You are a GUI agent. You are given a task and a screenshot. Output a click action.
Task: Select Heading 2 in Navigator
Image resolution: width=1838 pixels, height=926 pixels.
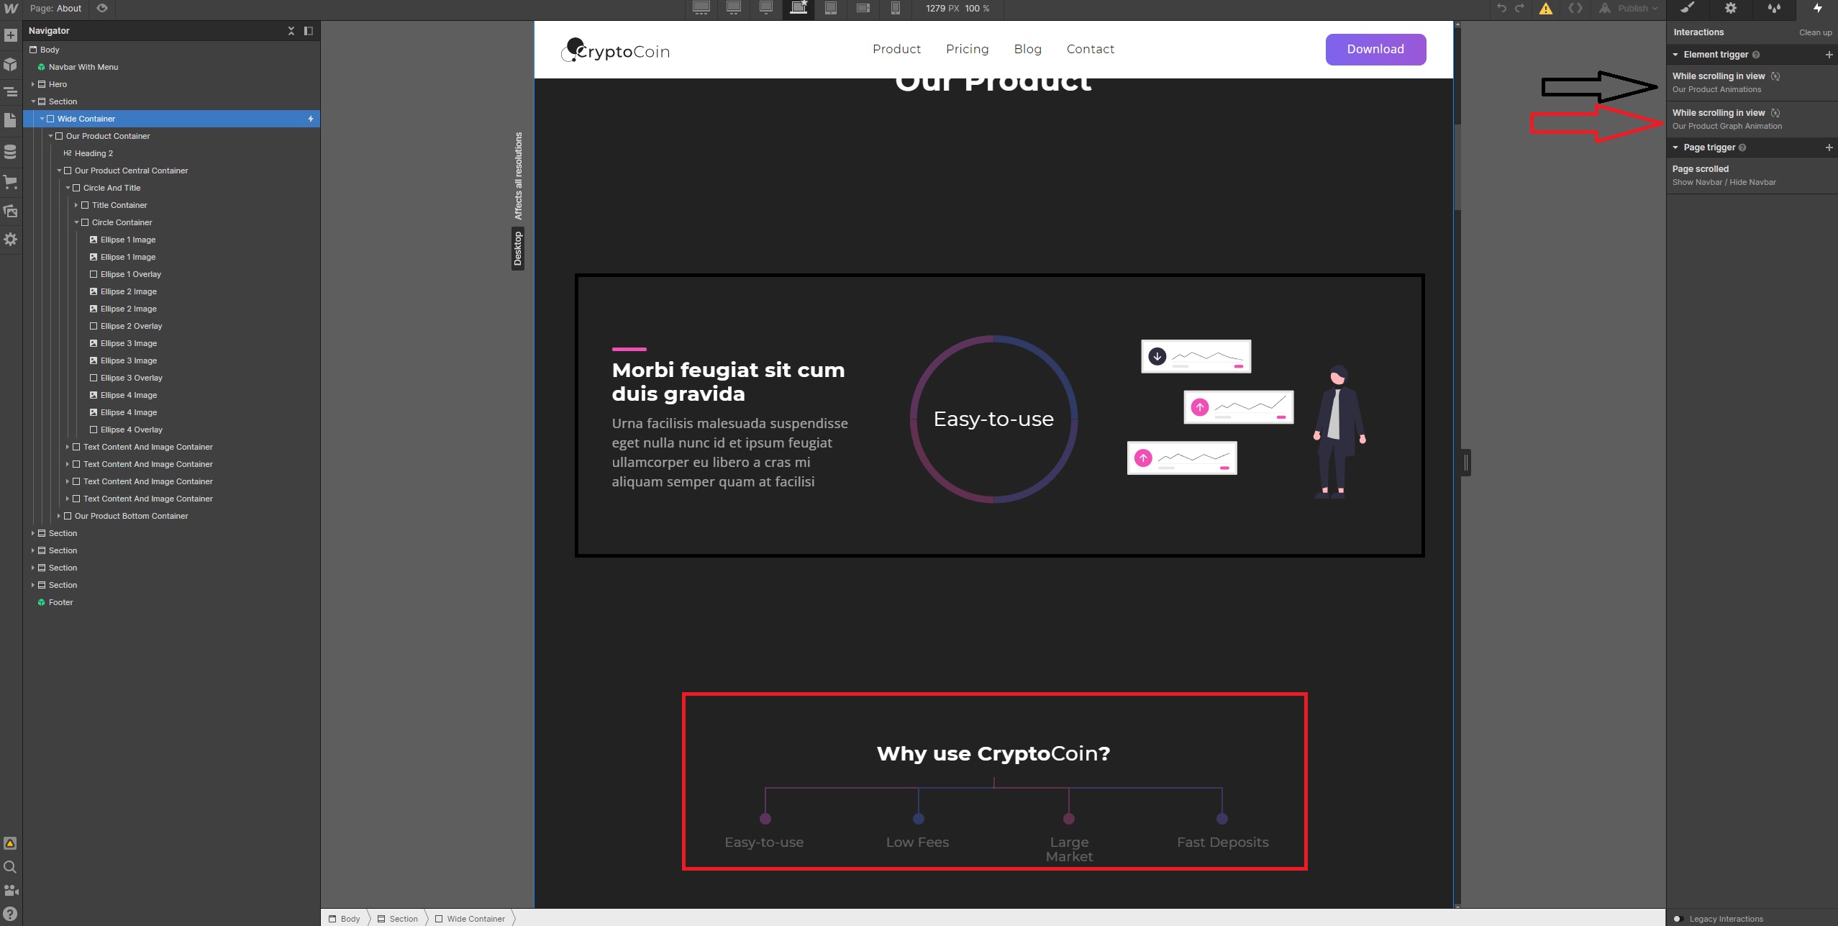point(94,153)
